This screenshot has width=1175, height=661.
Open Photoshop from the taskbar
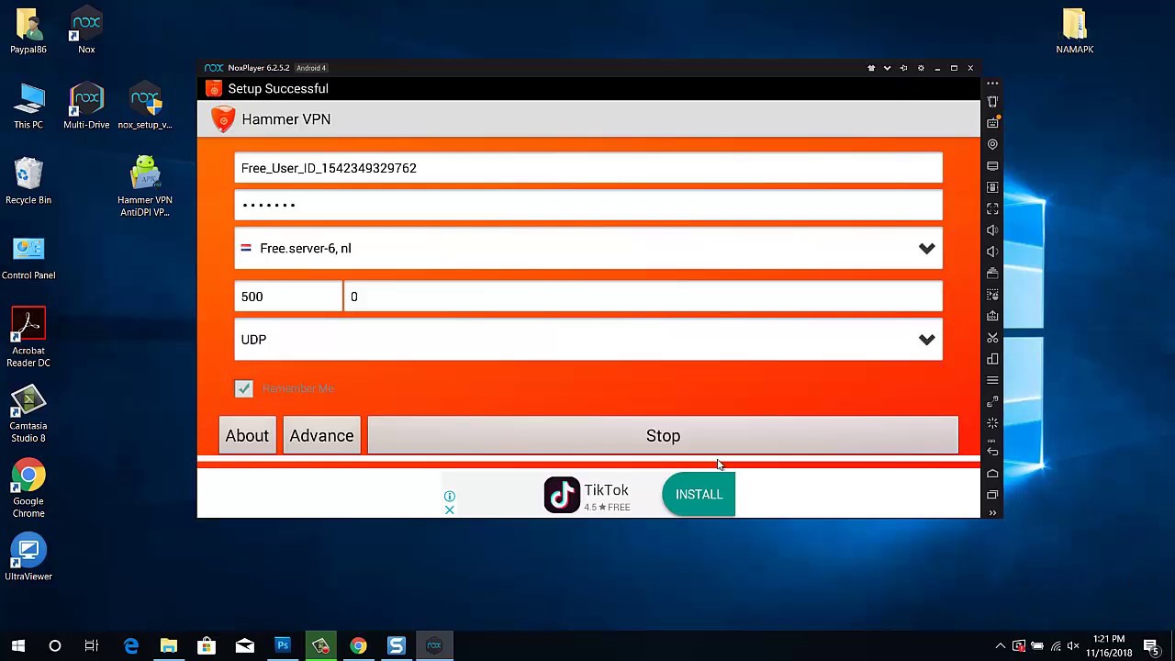click(x=283, y=646)
